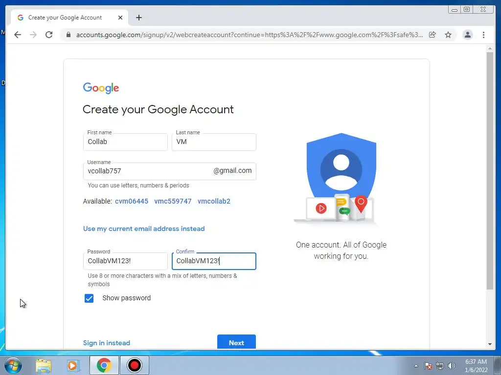This screenshot has width=501, height=375.
Task: Reload the page with the refresh icon
Action: tap(49, 35)
